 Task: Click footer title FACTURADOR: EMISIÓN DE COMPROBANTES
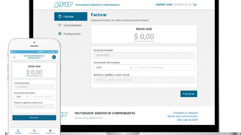105,113
